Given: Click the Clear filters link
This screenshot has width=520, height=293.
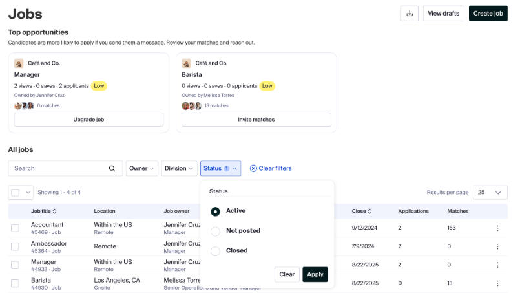Looking at the screenshot, I should [x=271, y=168].
